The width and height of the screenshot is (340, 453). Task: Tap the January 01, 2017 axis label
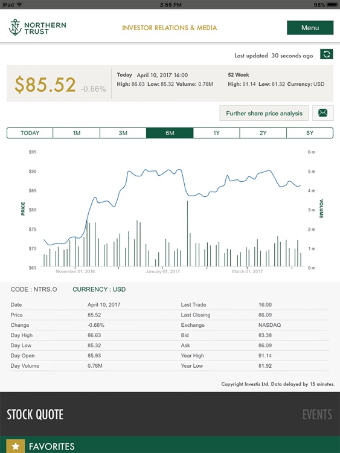[162, 271]
